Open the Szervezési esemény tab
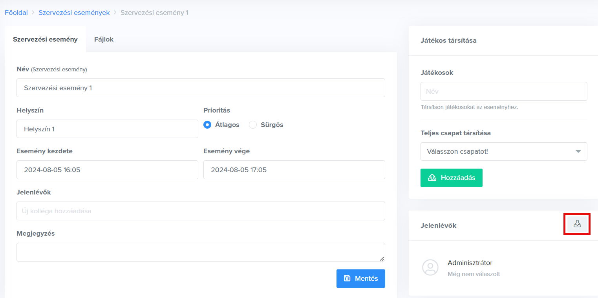 coord(45,39)
